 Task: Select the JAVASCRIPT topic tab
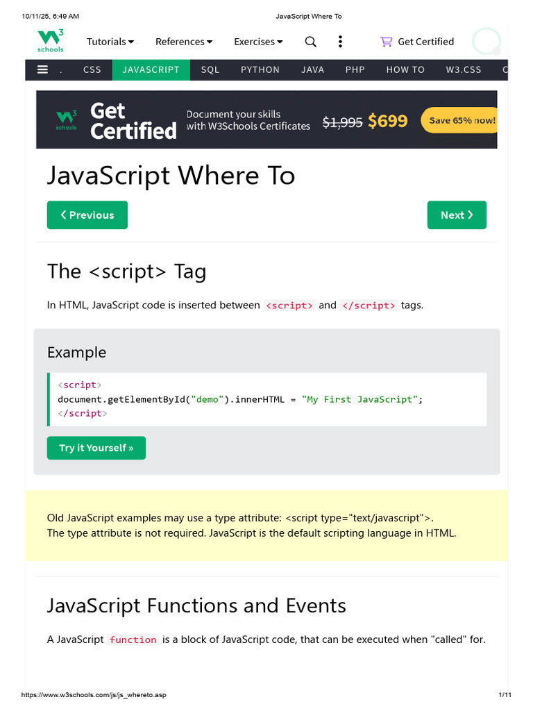tap(151, 70)
